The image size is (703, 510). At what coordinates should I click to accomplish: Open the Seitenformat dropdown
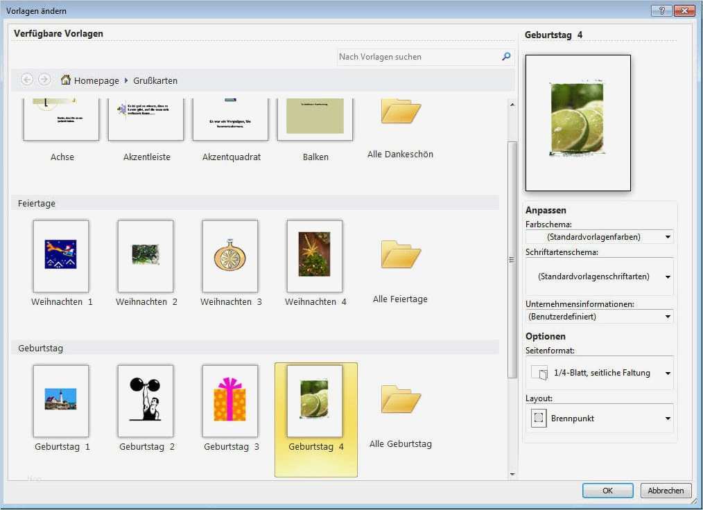tap(600, 372)
